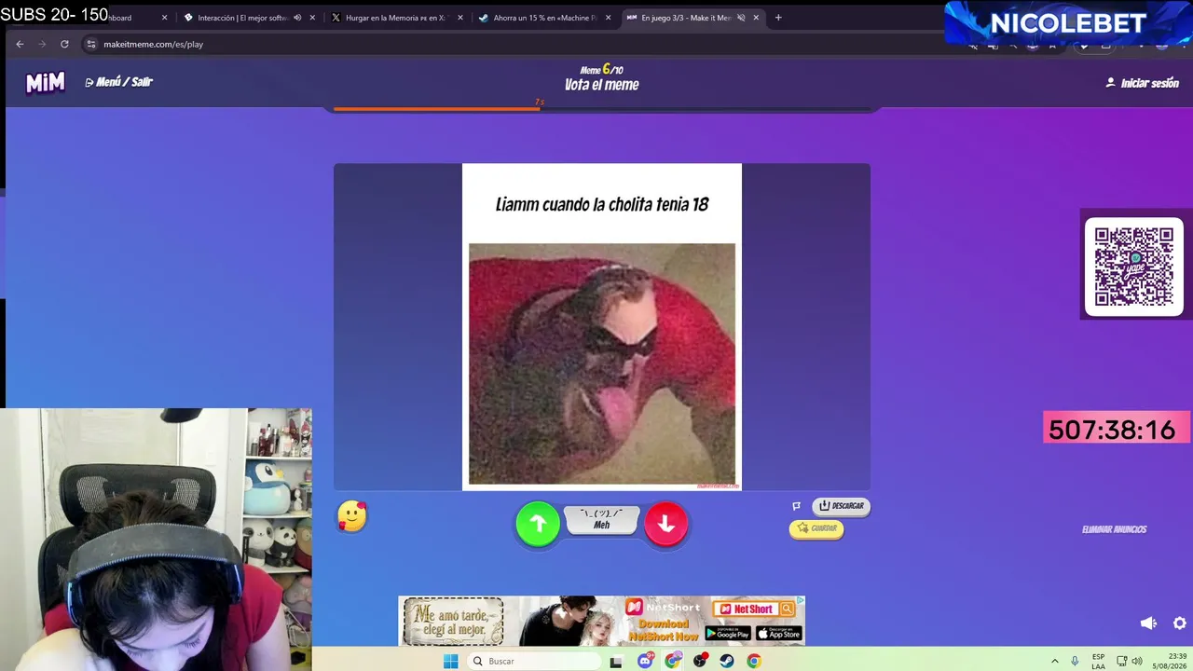The width and height of the screenshot is (1193, 671).
Task: Close the 'En juego 3/3' tab
Action: click(756, 18)
